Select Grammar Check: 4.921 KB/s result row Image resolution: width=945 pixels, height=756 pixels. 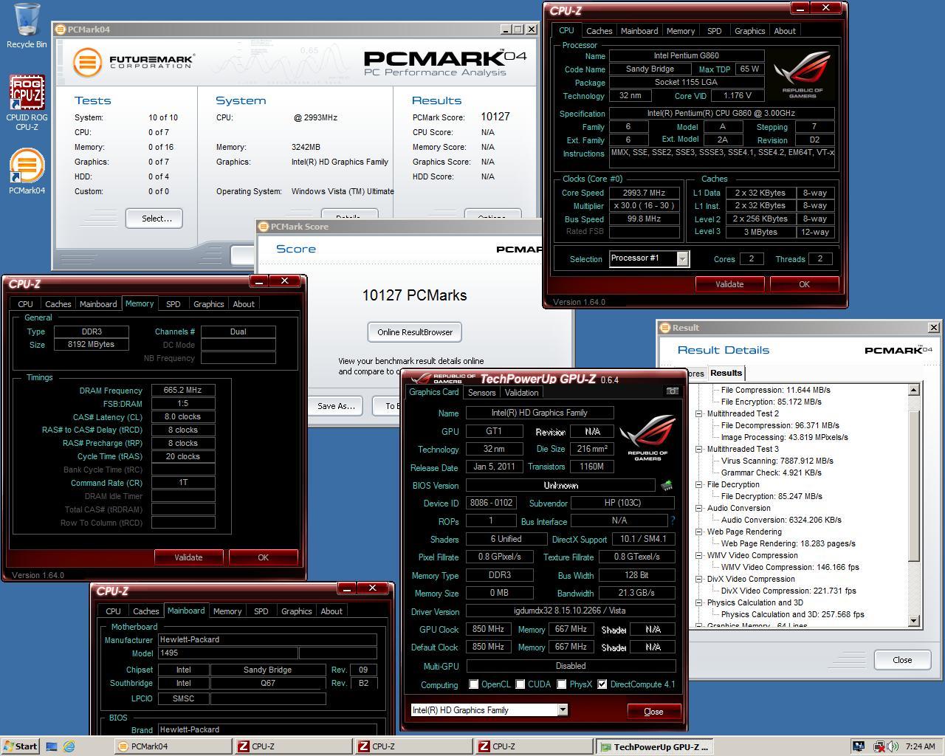point(771,472)
